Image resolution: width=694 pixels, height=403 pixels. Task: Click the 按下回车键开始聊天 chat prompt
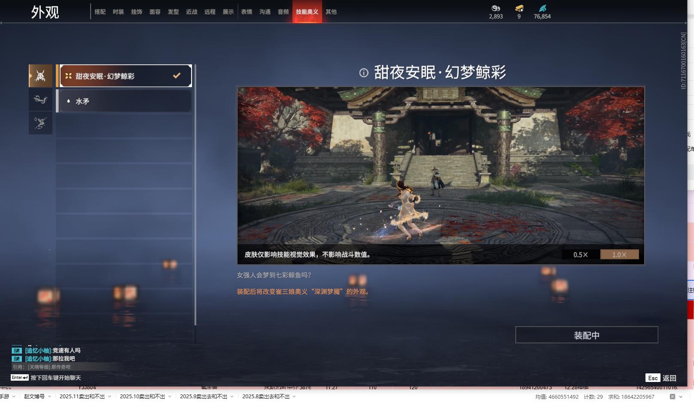pos(56,378)
